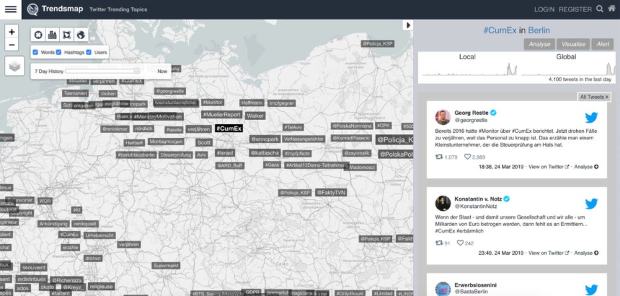The width and height of the screenshot is (620, 296).
Task: Click Twitter bird on Georg Restle tweet
Action: click(591, 117)
